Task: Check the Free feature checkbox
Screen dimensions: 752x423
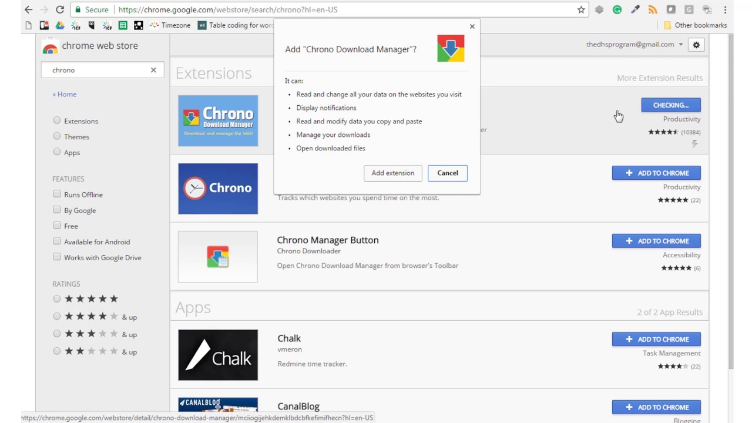Action: click(x=57, y=226)
